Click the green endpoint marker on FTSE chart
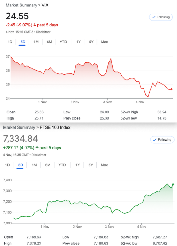Image resolution: width=177 pixels, height=246 pixels. pyautogui.click(x=173, y=184)
